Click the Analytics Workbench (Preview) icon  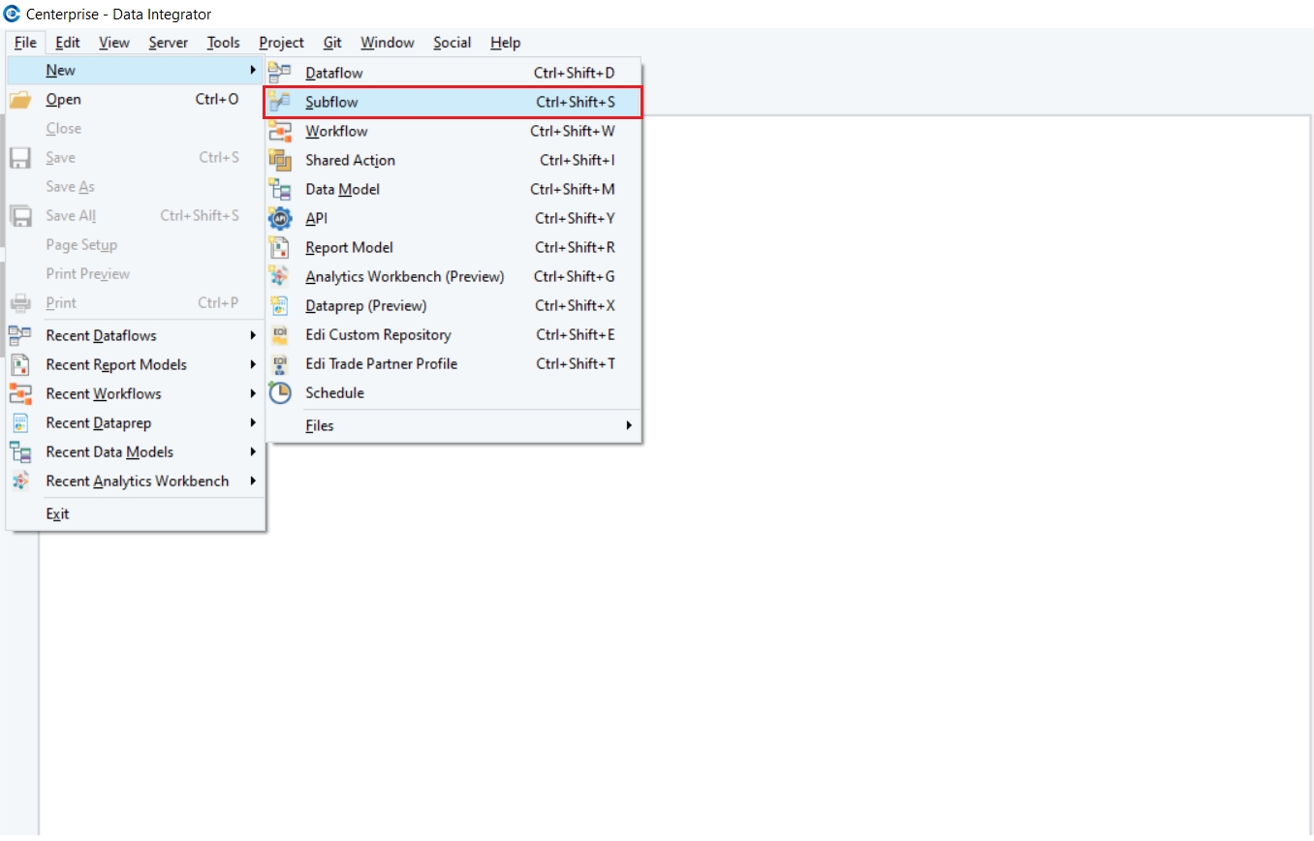pyautogui.click(x=279, y=276)
